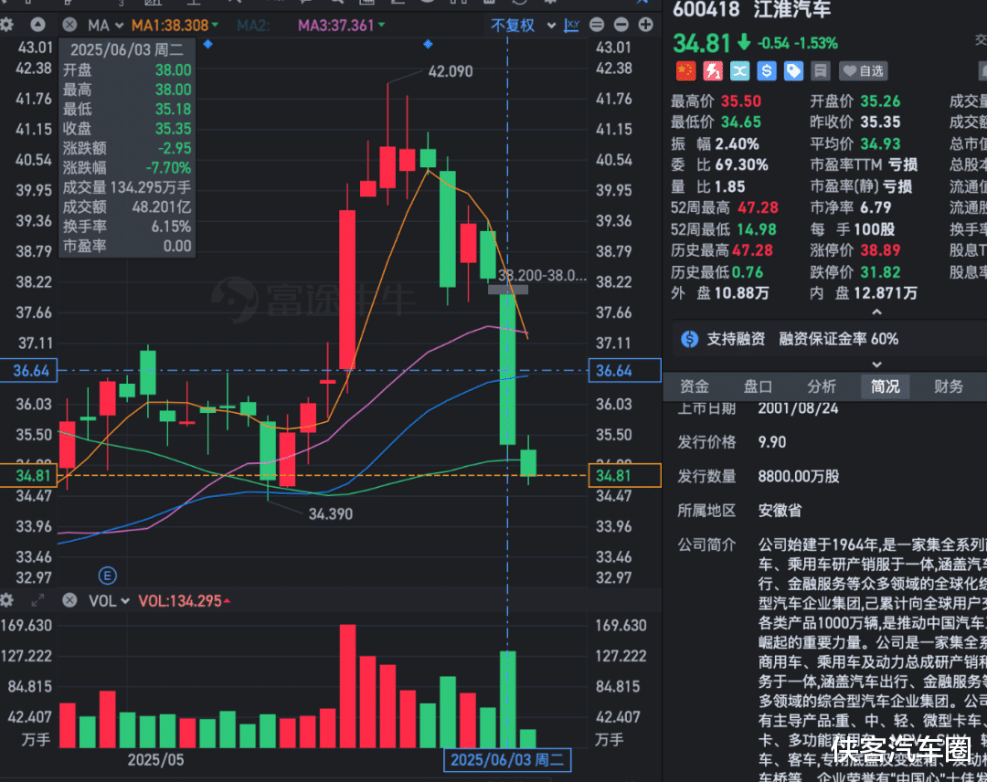Select the 资金 tab
This screenshot has height=782, width=987.
695,386
